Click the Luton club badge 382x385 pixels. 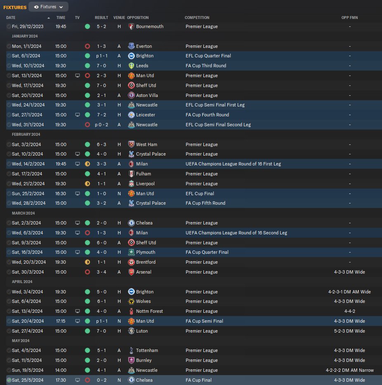[131, 331]
